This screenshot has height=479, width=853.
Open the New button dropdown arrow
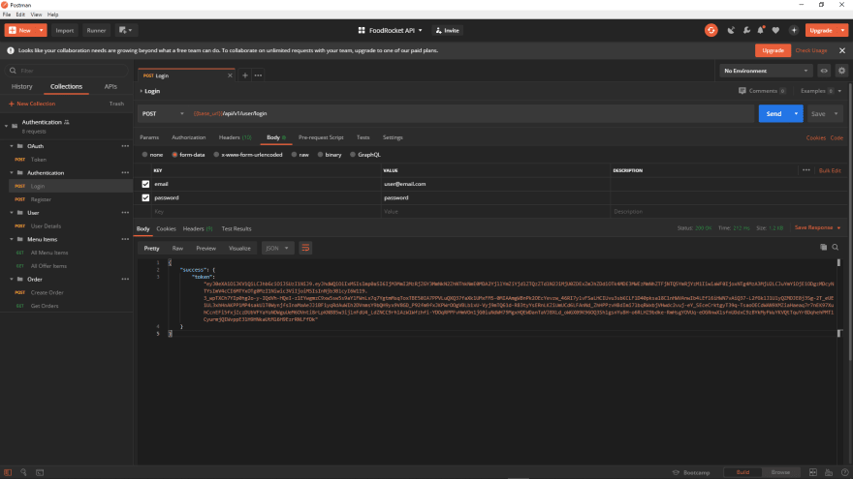point(41,30)
